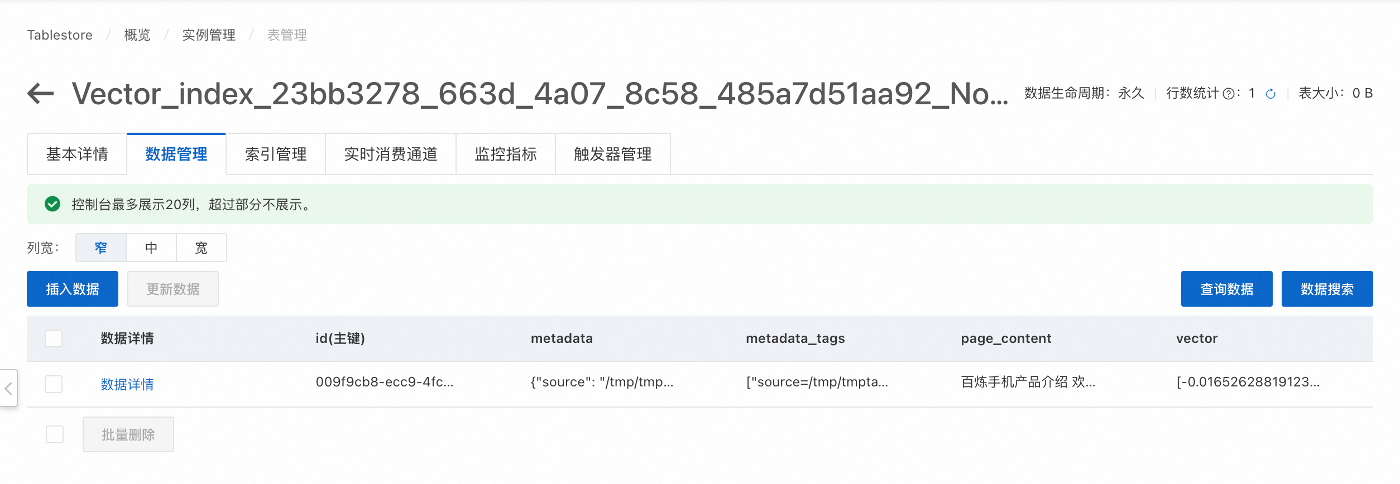Screen dimensions: 1400x484
Task: Set column width to 中
Action: (x=151, y=248)
